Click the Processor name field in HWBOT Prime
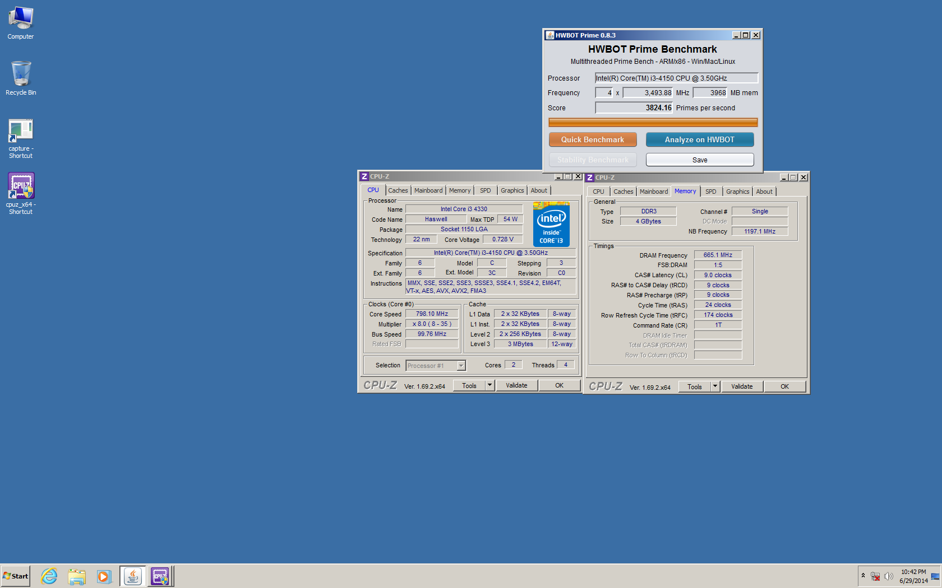This screenshot has height=588, width=942. [676, 78]
